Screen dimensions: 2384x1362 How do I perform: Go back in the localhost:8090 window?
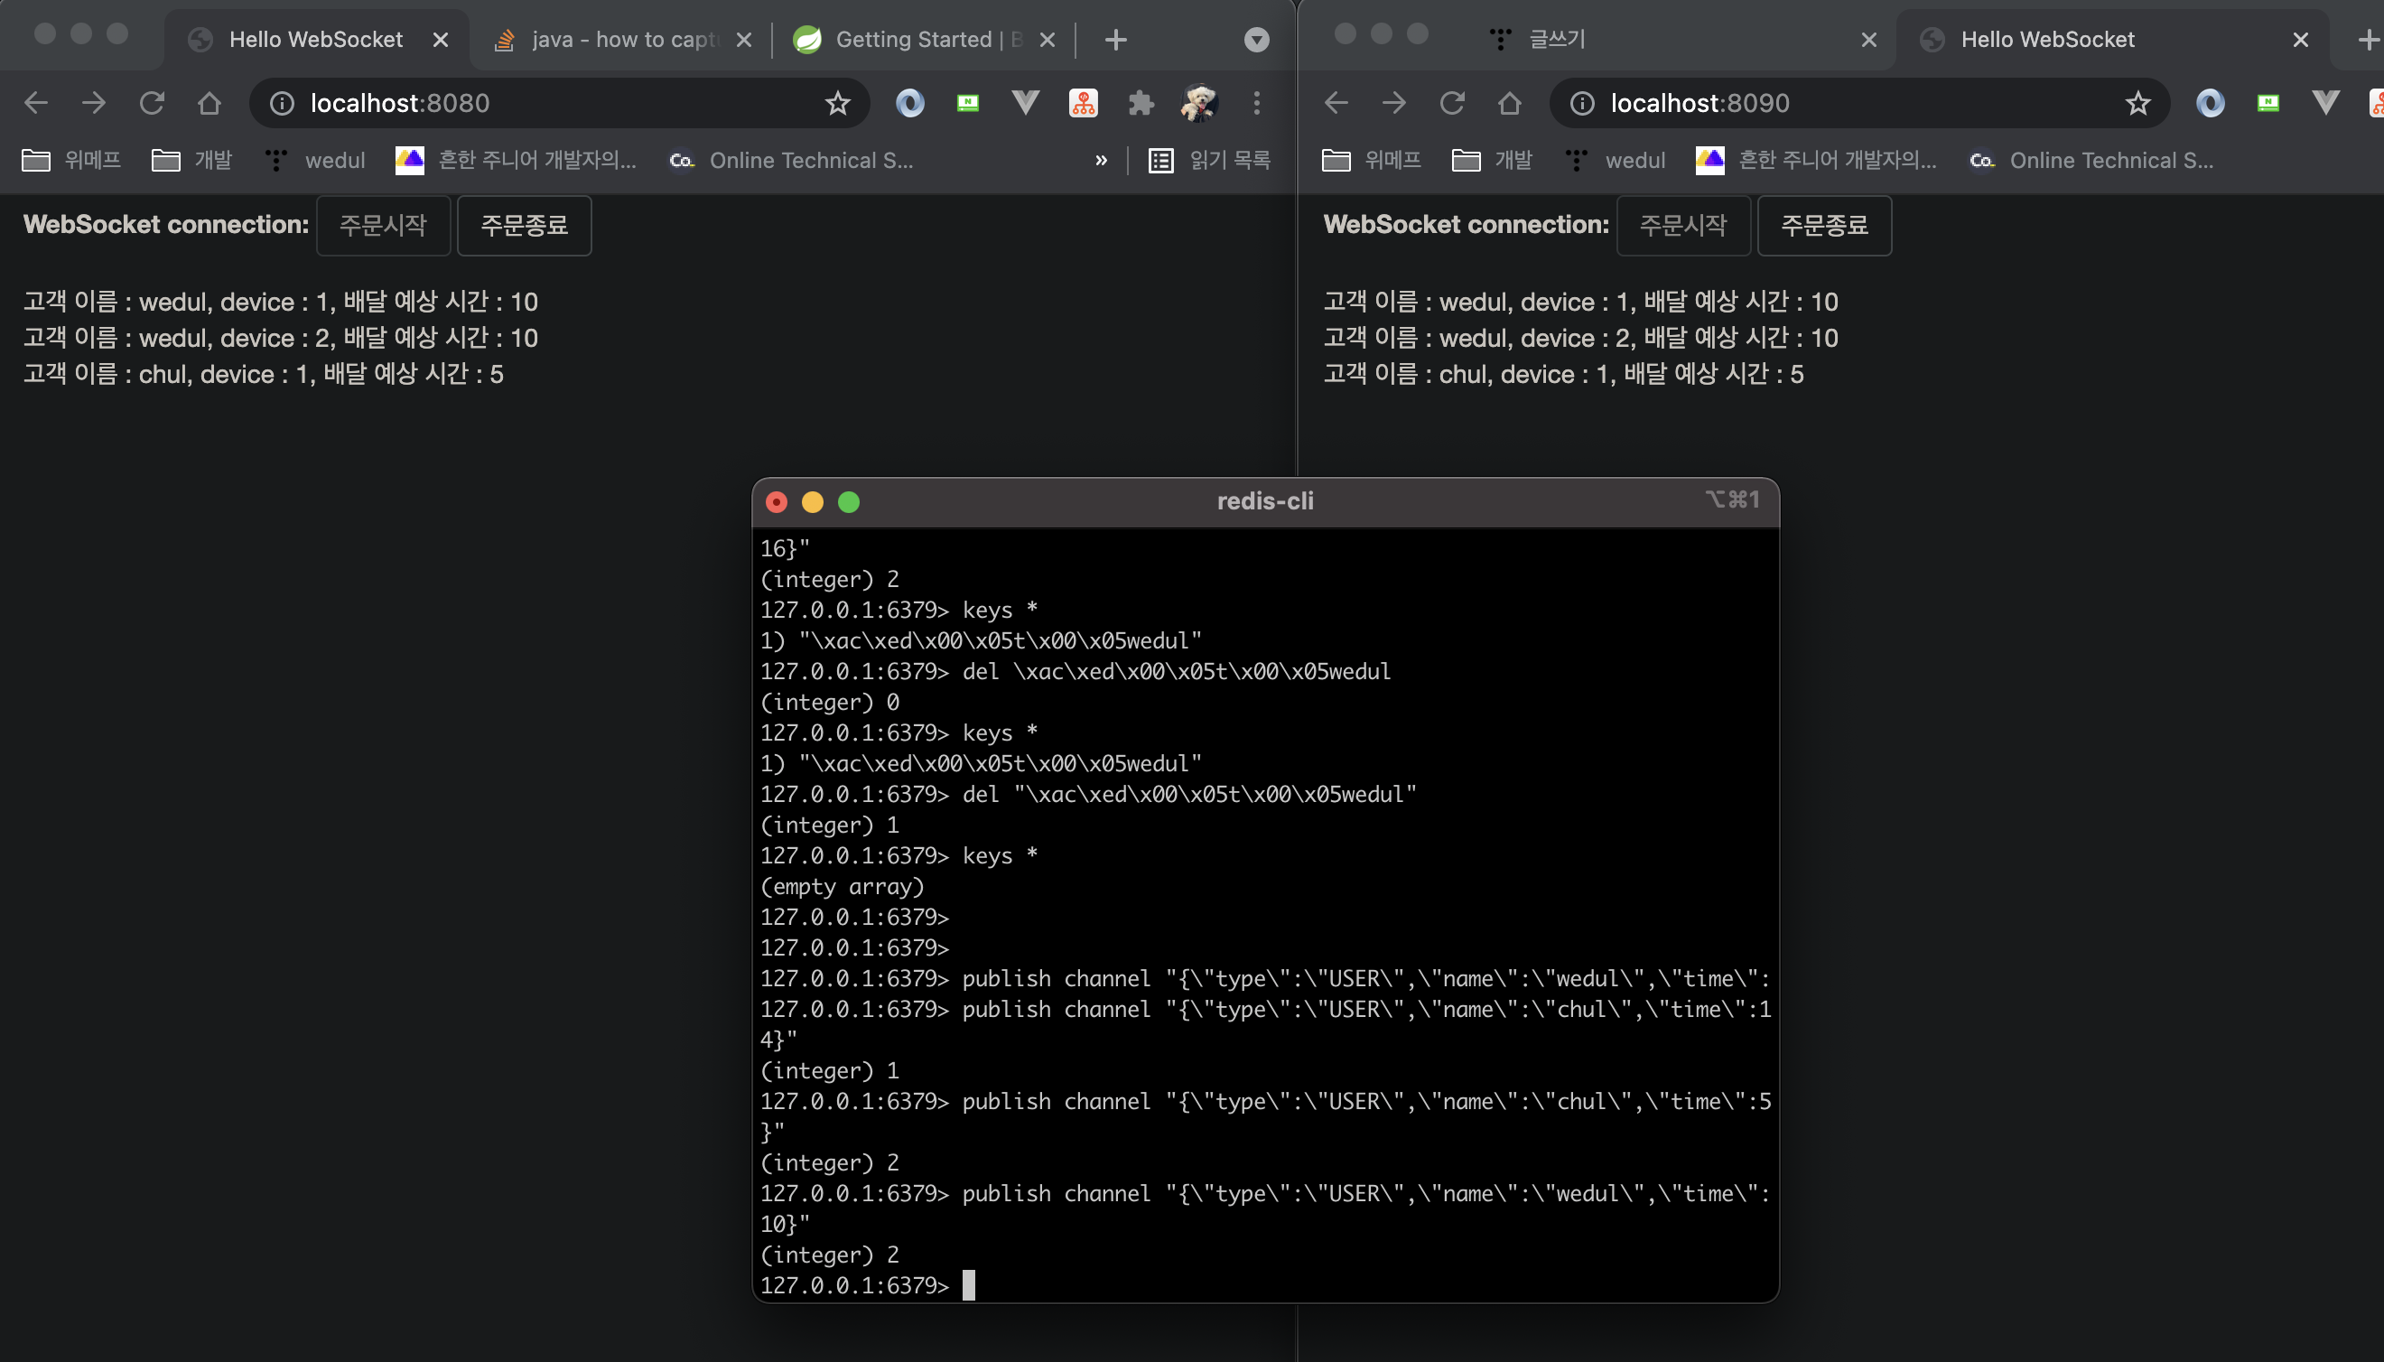tap(1336, 103)
